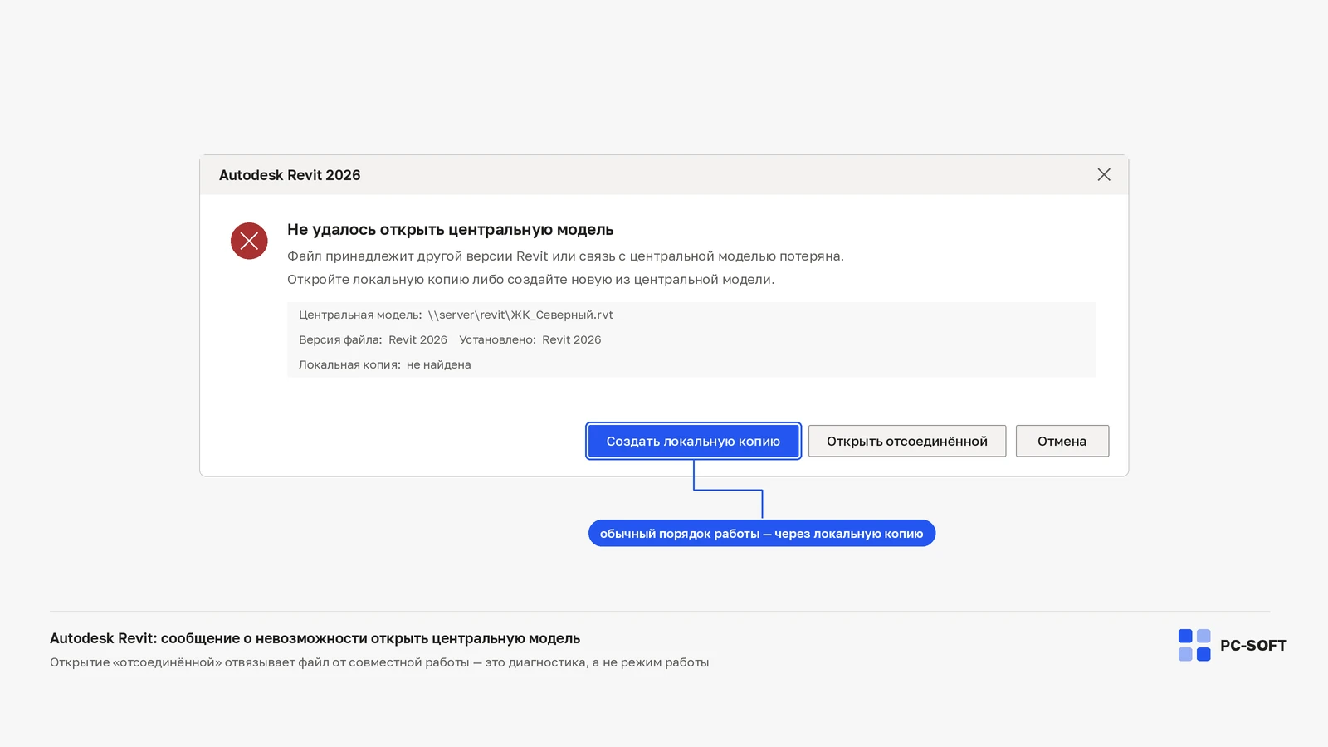Viewport: 1328px width, 747px height.
Task: Click the path \\server\revit\ЖК_Северный.rvt
Action: point(520,315)
